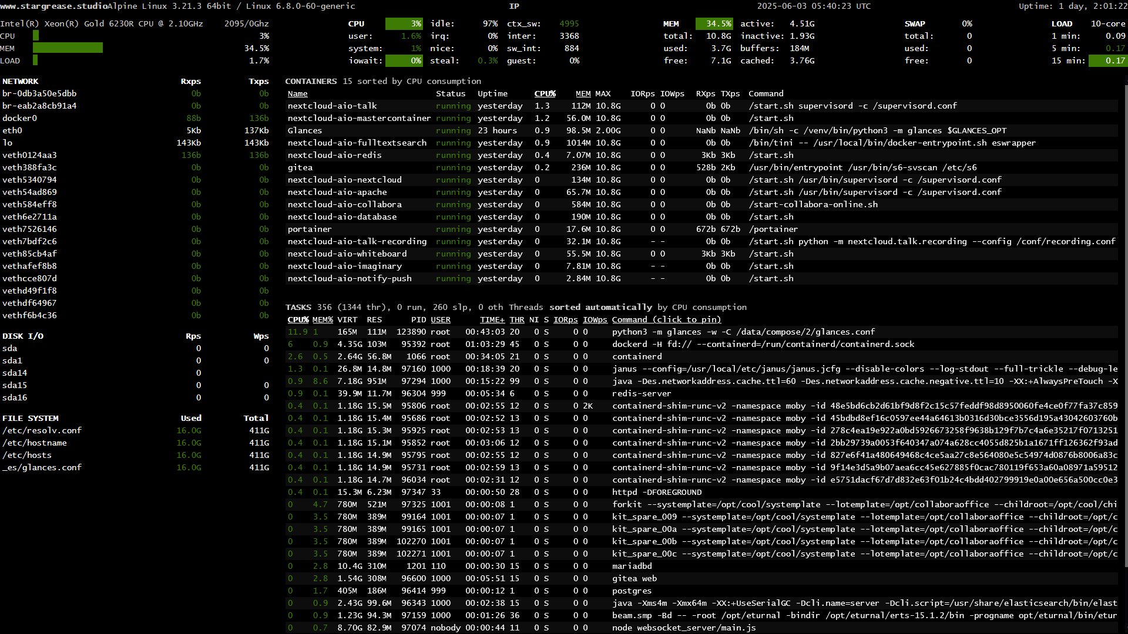Select PID 123890 in the tasks list
1128x634 pixels.
coord(411,332)
